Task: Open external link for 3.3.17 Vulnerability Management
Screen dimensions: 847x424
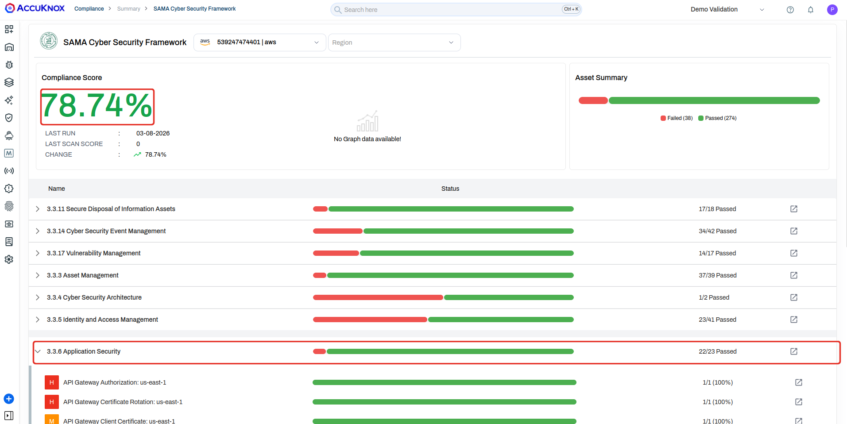Action: click(x=794, y=253)
